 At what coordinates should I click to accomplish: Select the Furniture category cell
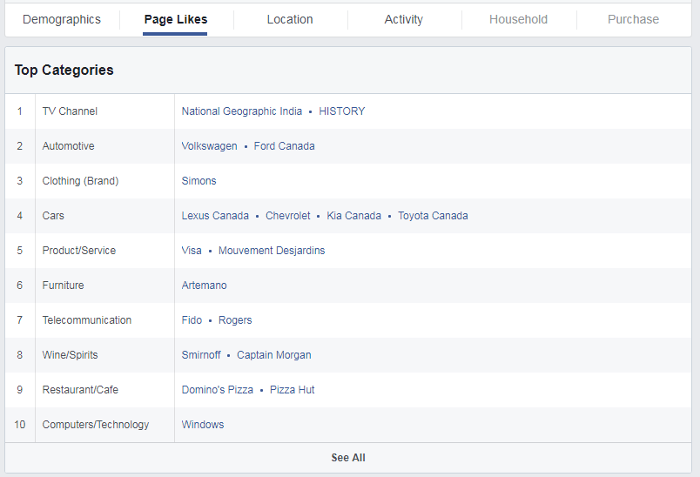pyautogui.click(x=104, y=286)
